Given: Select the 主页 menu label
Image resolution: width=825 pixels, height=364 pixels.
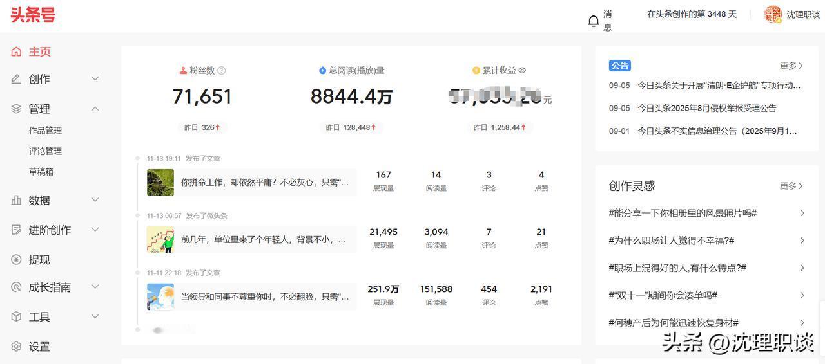Looking at the screenshot, I should 39,51.
